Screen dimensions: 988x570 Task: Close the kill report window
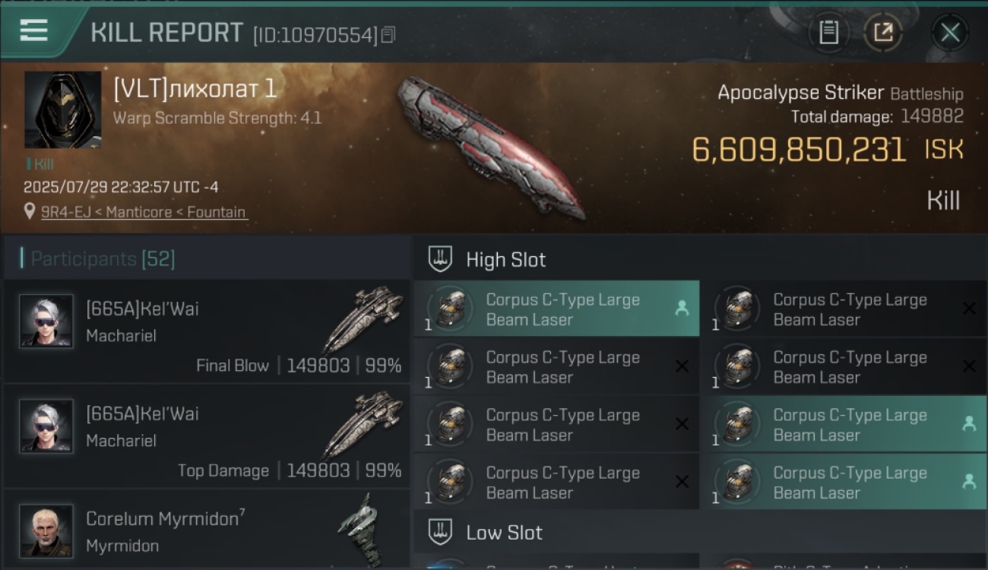pos(950,32)
